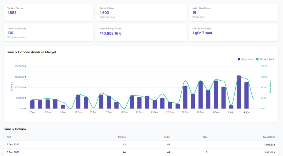Image resolution: width=283 pixels, height=156 pixels.
Task: Click Teslim cell 42 in 7 Tem row
Action: pyautogui.click(x=169, y=144)
